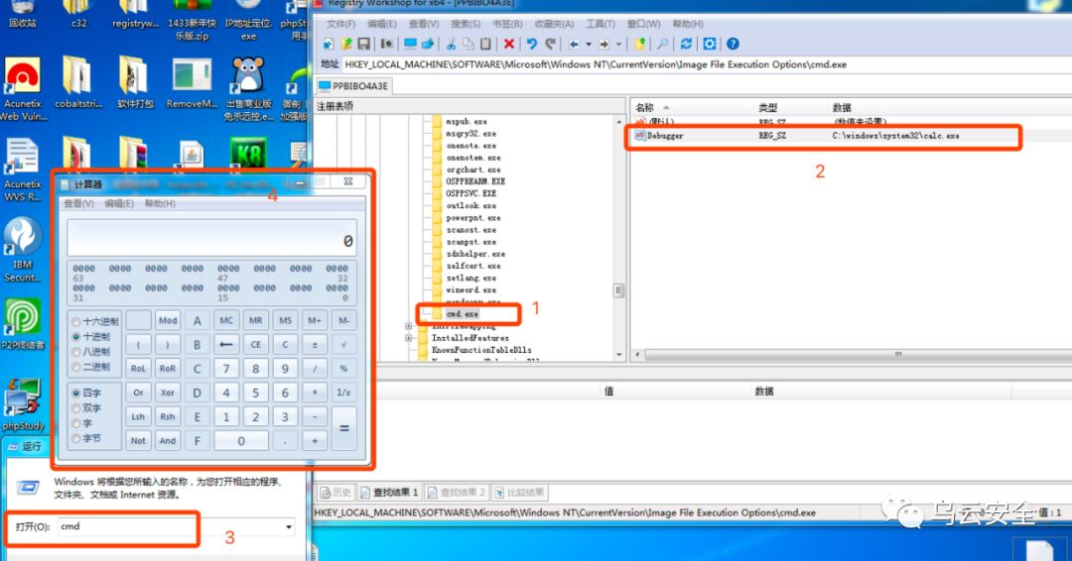This screenshot has width=1072, height=561.
Task: Click the Refresh icon in toolbar
Action: [686, 44]
